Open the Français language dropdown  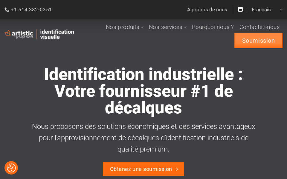(261, 10)
